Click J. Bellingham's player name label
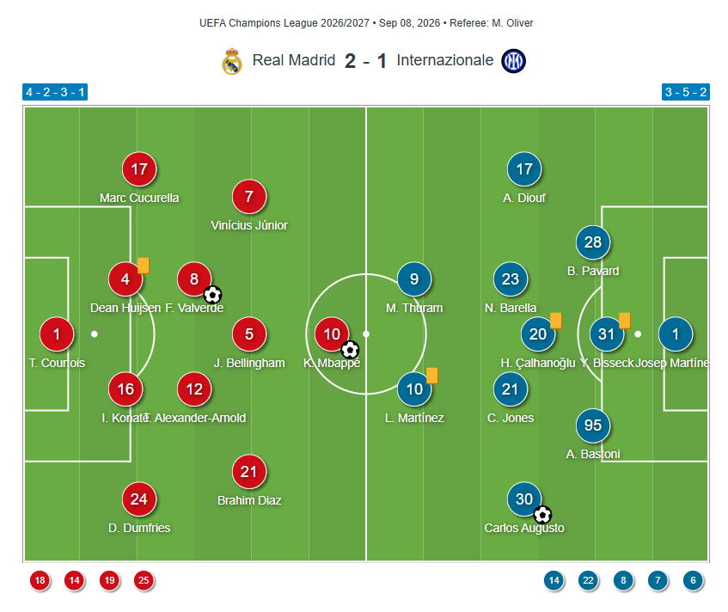728x612 pixels. (249, 363)
